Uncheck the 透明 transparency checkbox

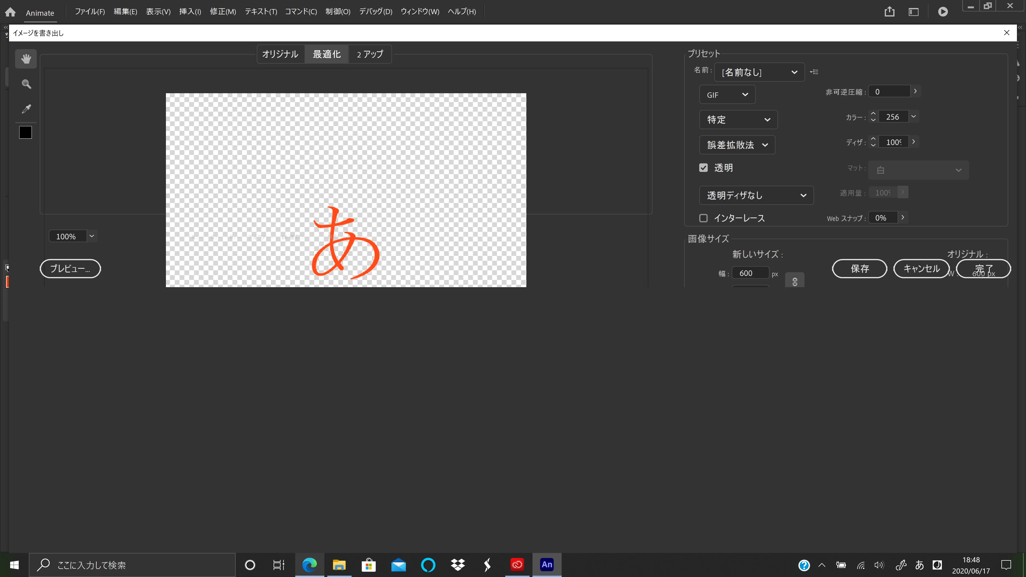coord(704,168)
